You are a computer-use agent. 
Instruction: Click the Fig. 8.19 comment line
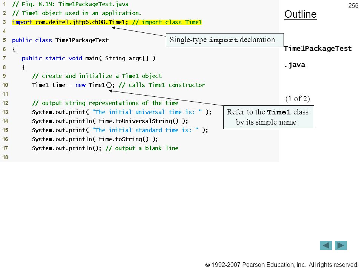(x=71, y=4)
